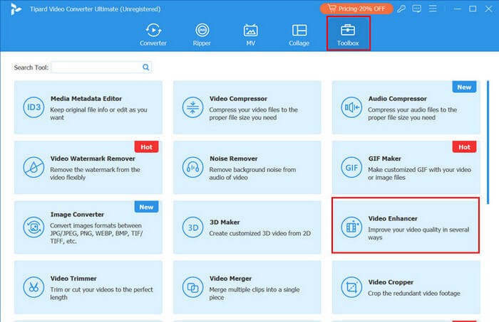Click "Remove the watermark from the video" description
499x322 pixels.
pos(95,173)
